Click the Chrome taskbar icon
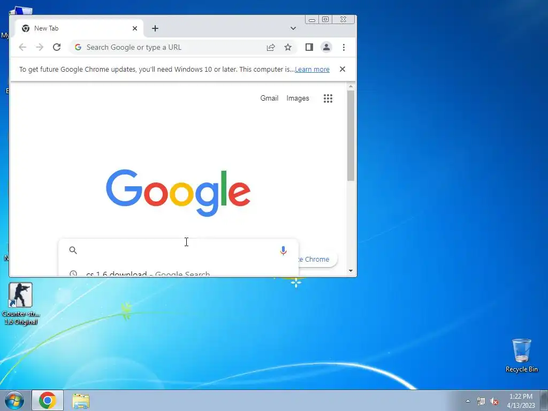 tap(48, 400)
